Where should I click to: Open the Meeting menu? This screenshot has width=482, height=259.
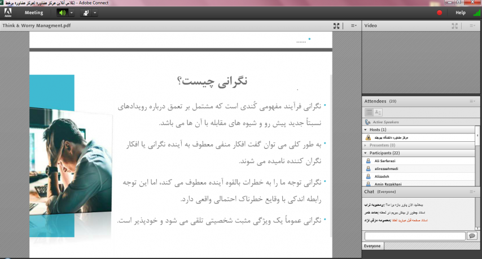34,12
